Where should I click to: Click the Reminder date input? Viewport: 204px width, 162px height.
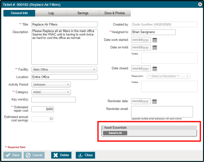[x=141, y=101]
